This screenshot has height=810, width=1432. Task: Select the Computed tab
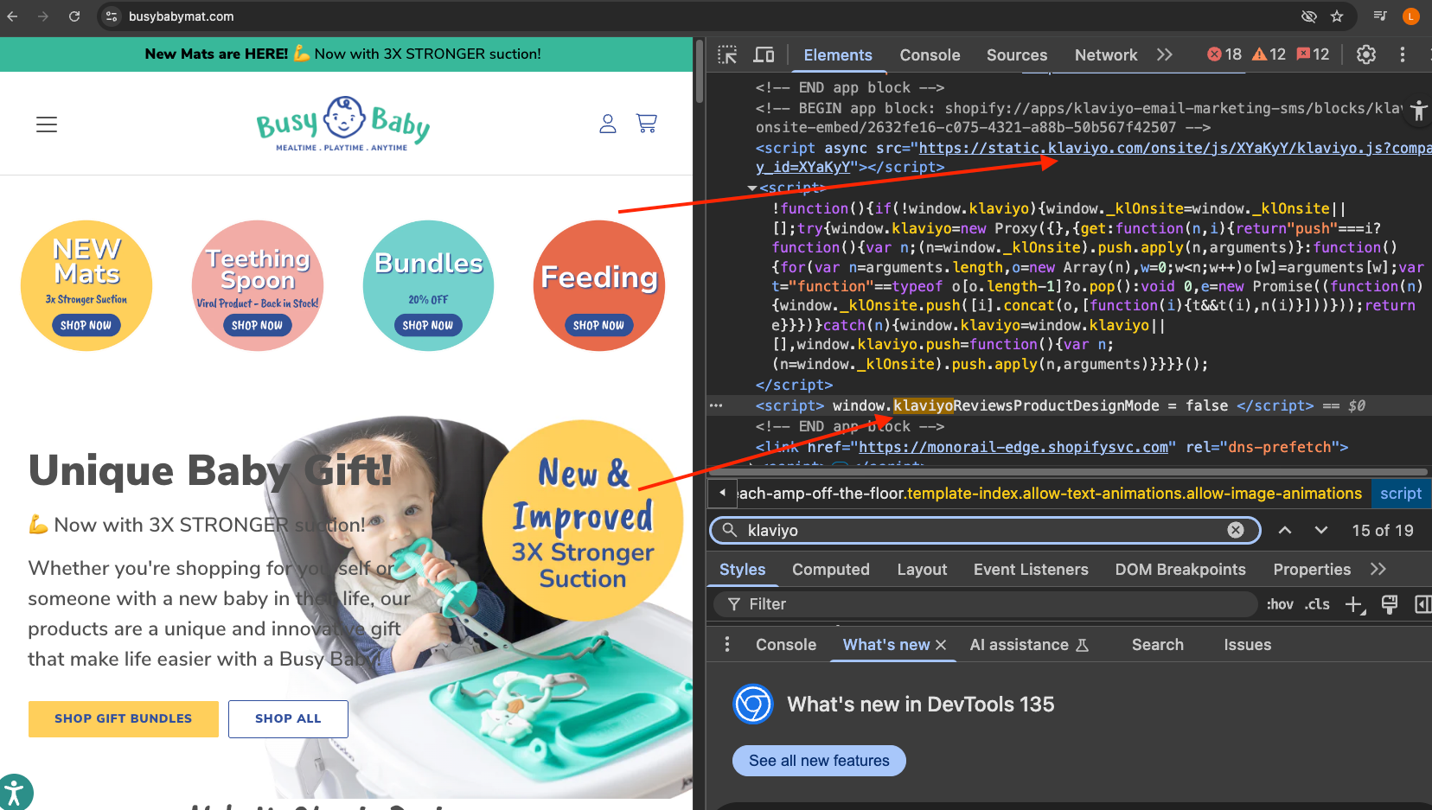(831, 570)
